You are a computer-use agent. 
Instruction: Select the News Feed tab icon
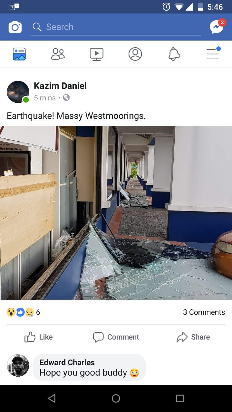[19, 54]
